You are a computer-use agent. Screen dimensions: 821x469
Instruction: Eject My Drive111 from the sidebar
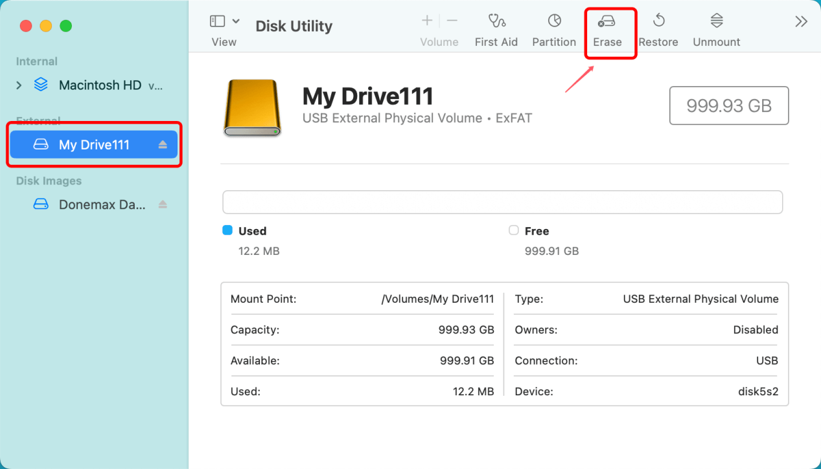(163, 145)
